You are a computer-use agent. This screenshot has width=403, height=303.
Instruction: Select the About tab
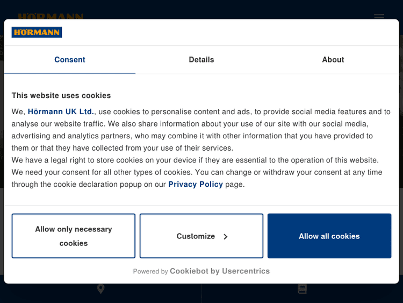click(x=333, y=60)
